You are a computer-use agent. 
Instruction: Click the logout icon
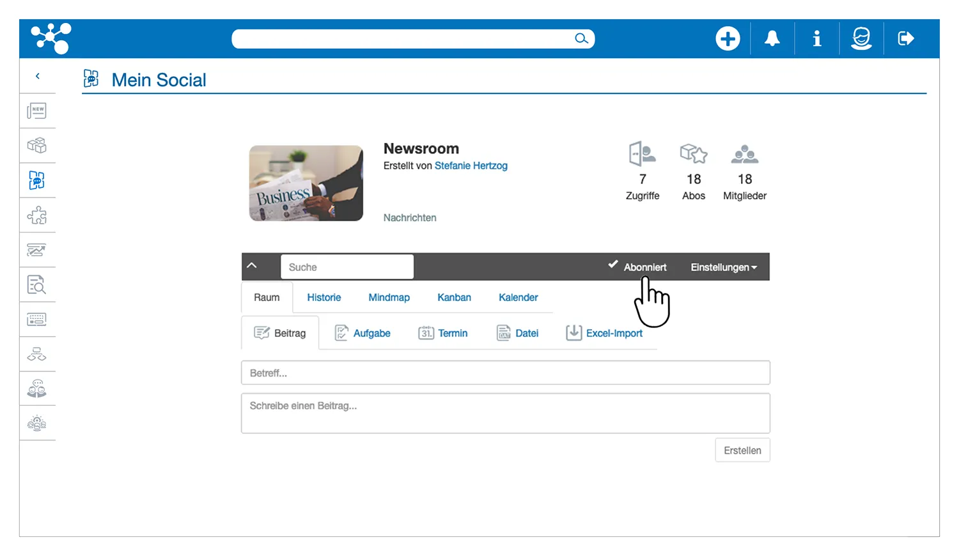click(906, 39)
